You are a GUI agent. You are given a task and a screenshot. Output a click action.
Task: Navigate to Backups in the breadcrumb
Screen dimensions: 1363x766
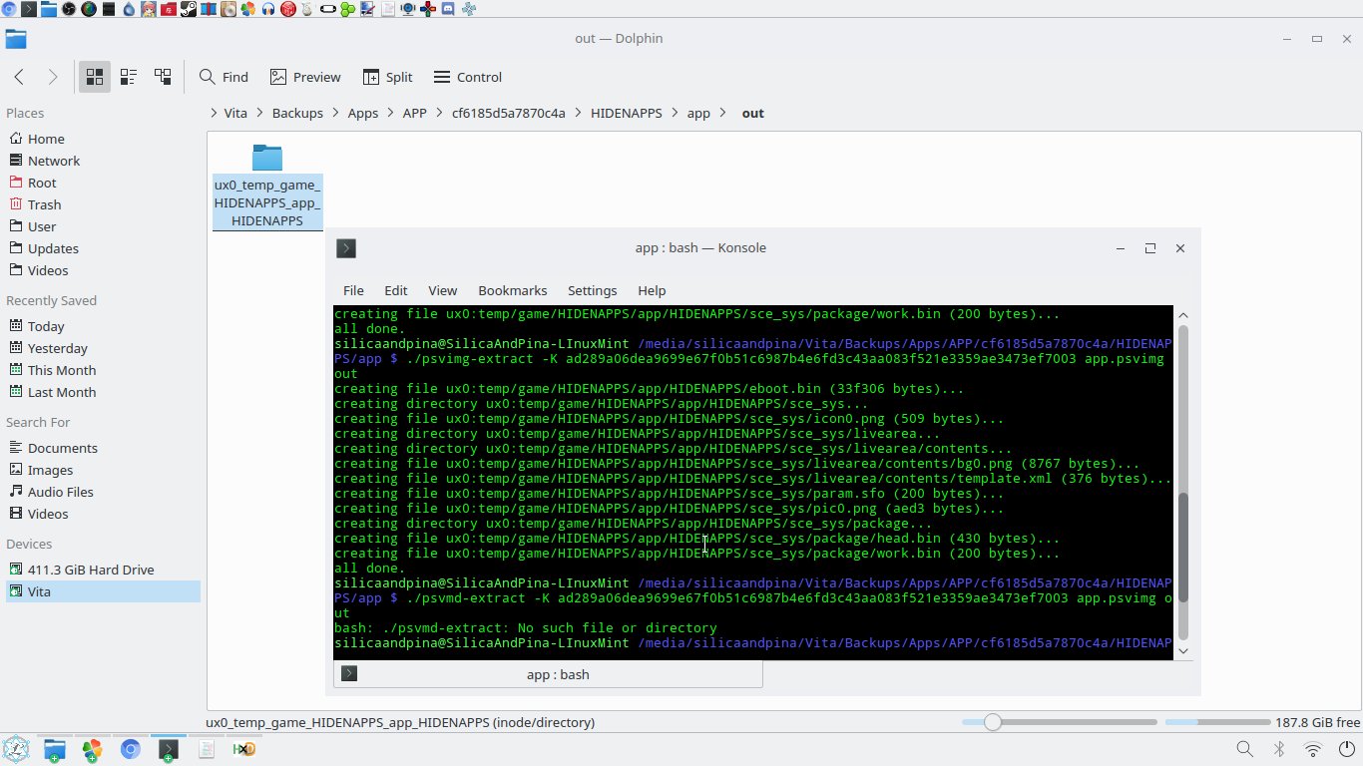tap(297, 113)
